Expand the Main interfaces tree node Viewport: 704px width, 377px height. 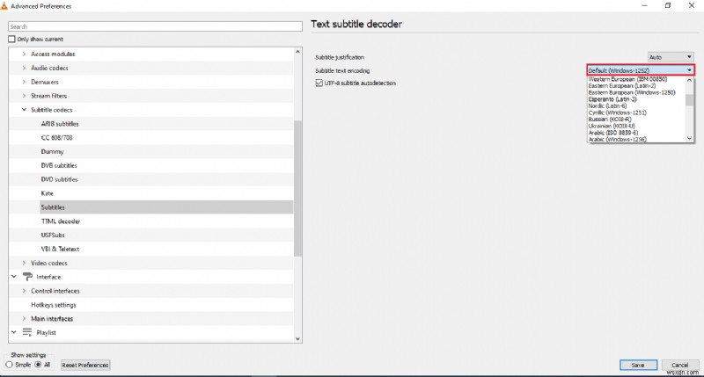coord(25,318)
